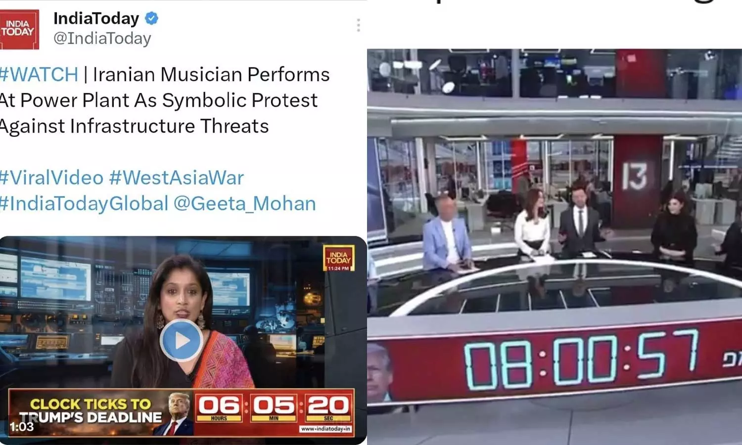Click the @IndiaToday handle

102,39
